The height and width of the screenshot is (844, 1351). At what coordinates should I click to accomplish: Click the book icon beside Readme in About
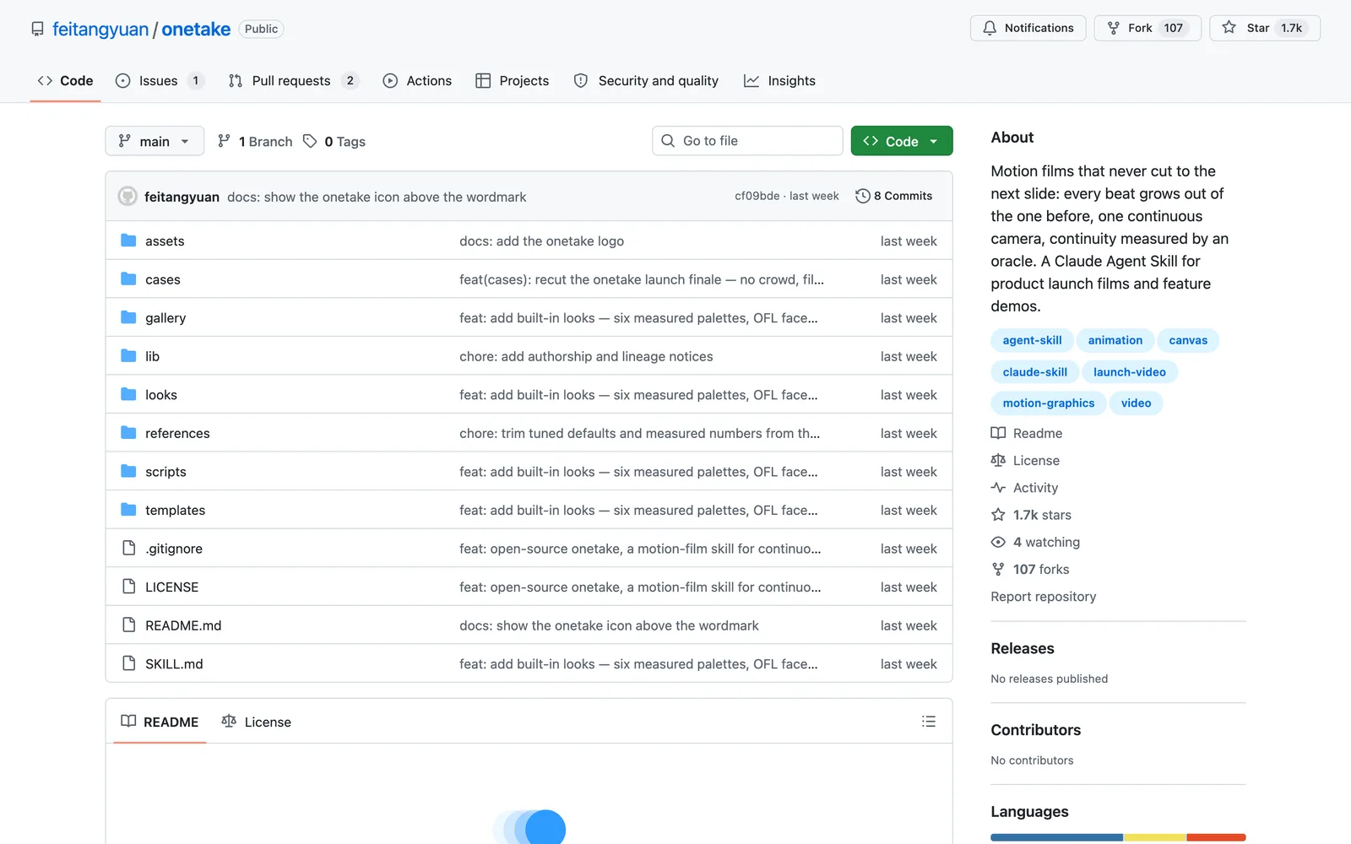tap(998, 433)
